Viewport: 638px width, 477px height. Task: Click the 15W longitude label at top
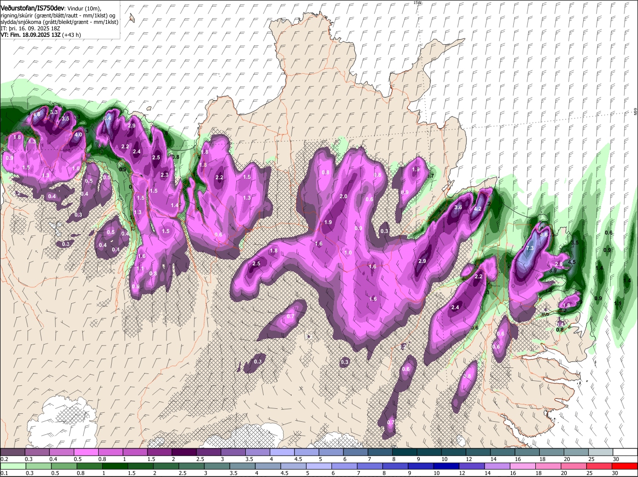417,2
